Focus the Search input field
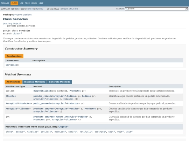The image size is (189, 141). [156, 9]
